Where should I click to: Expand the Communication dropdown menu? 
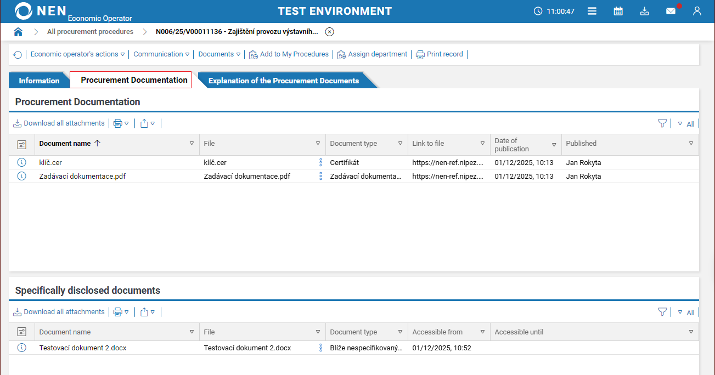(161, 54)
